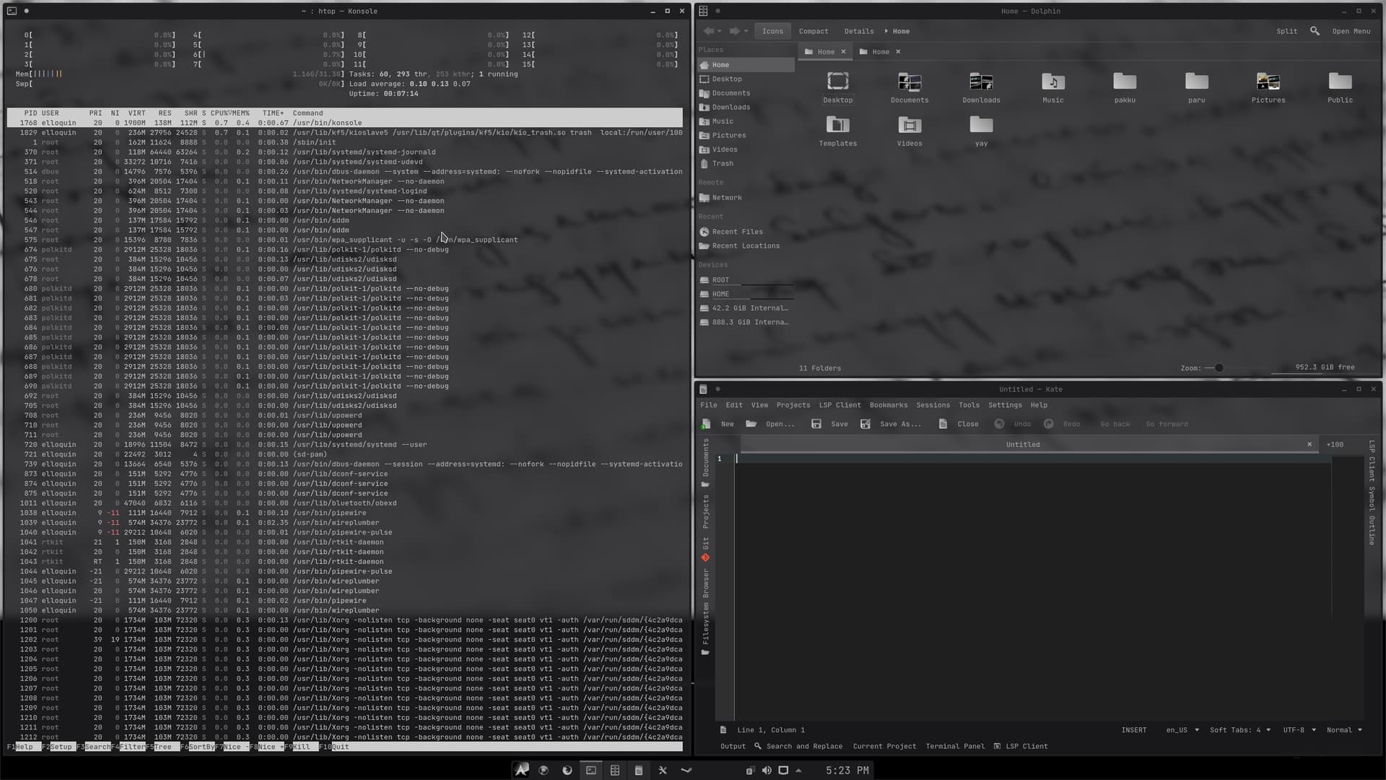Open the Normal highlighting mode dropdown
Image resolution: width=1386 pixels, height=780 pixels.
pyautogui.click(x=1345, y=730)
